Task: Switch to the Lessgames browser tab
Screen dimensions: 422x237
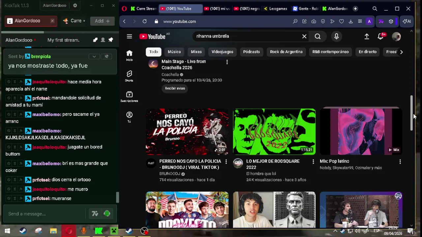Action: pyautogui.click(x=276, y=9)
